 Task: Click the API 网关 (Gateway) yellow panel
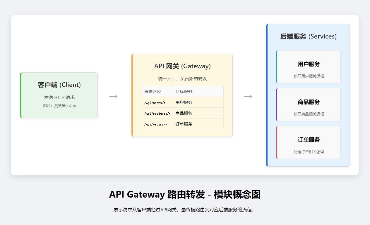click(182, 66)
